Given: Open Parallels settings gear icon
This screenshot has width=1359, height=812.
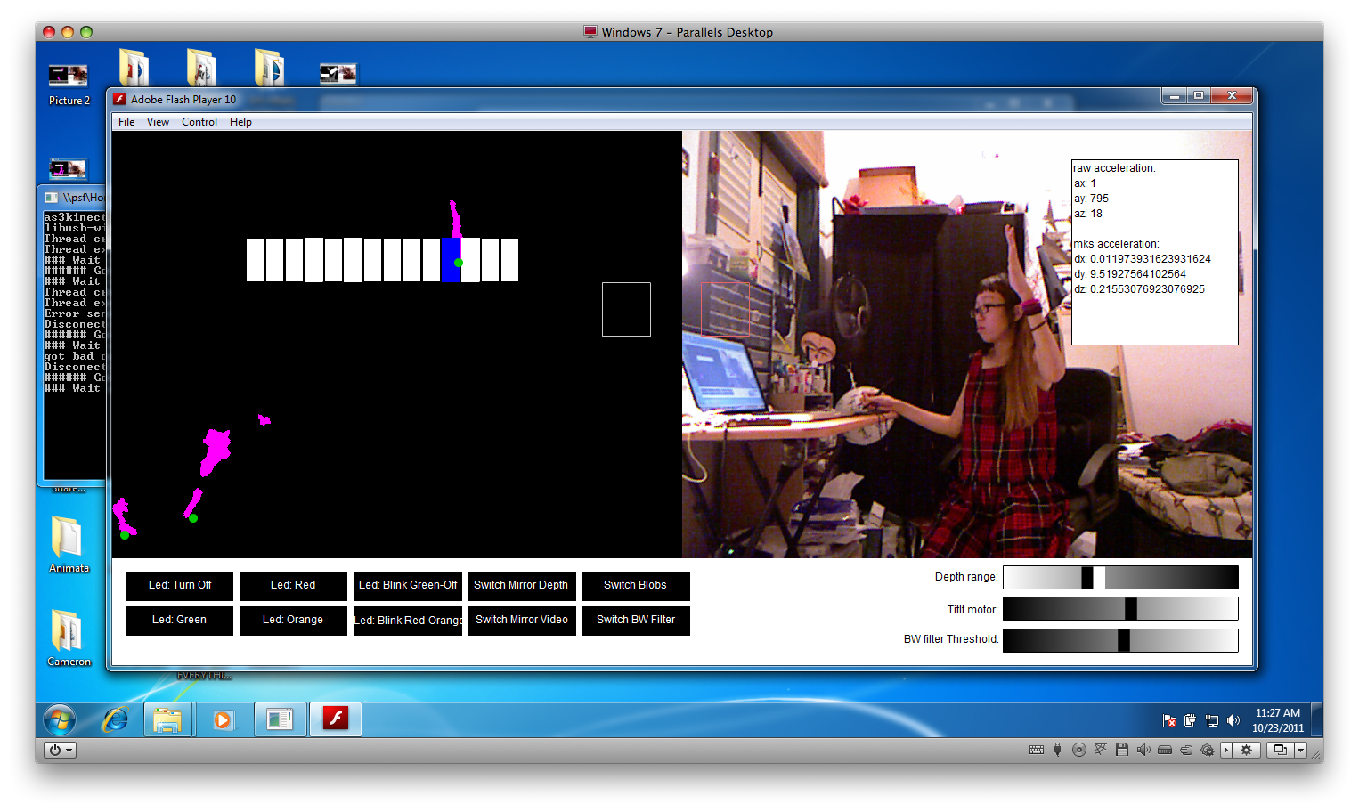Looking at the screenshot, I should pos(1246,750).
